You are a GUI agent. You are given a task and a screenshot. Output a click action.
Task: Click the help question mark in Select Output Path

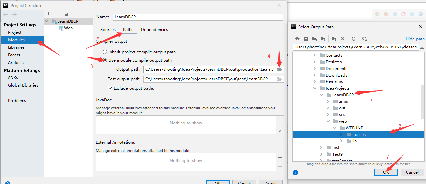[x=295, y=172]
